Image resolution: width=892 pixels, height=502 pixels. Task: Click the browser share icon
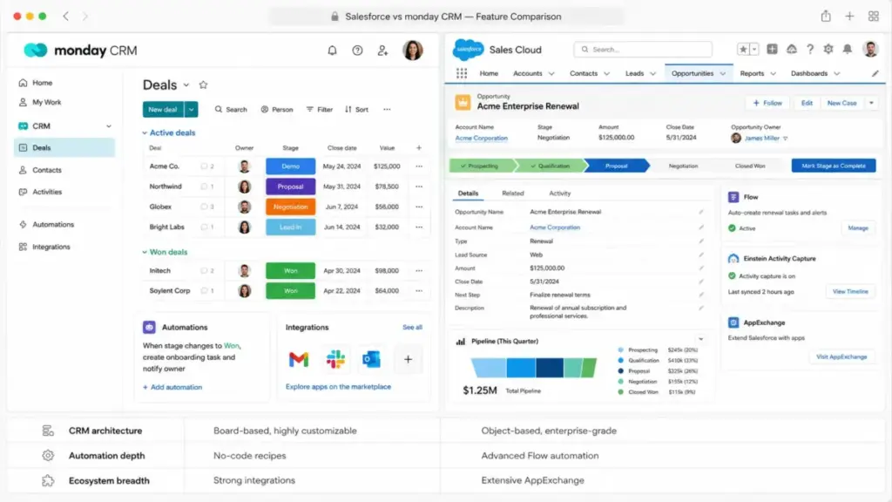[826, 16]
